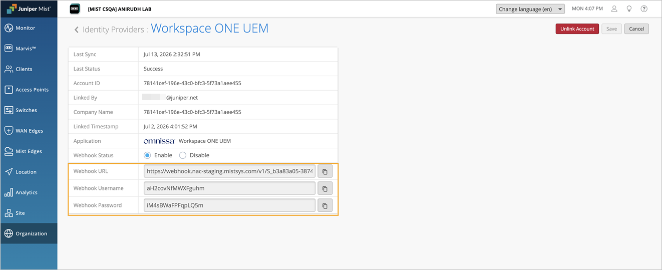The image size is (662, 270).
Task: Click the Webhook Username field
Action: [x=229, y=188]
